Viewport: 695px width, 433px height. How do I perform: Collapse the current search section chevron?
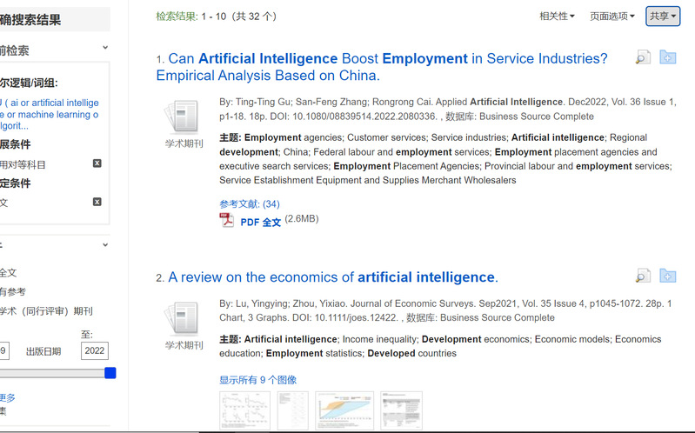(105, 48)
